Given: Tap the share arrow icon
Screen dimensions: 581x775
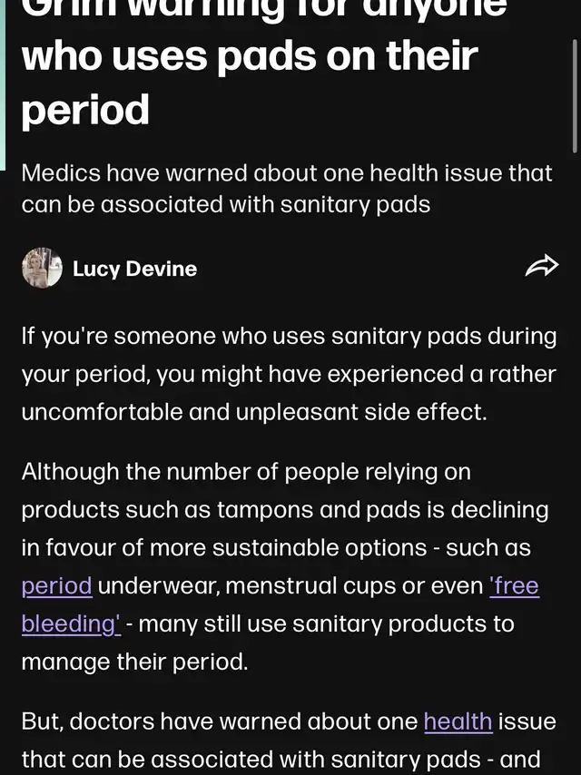Looking at the screenshot, I should 541,267.
